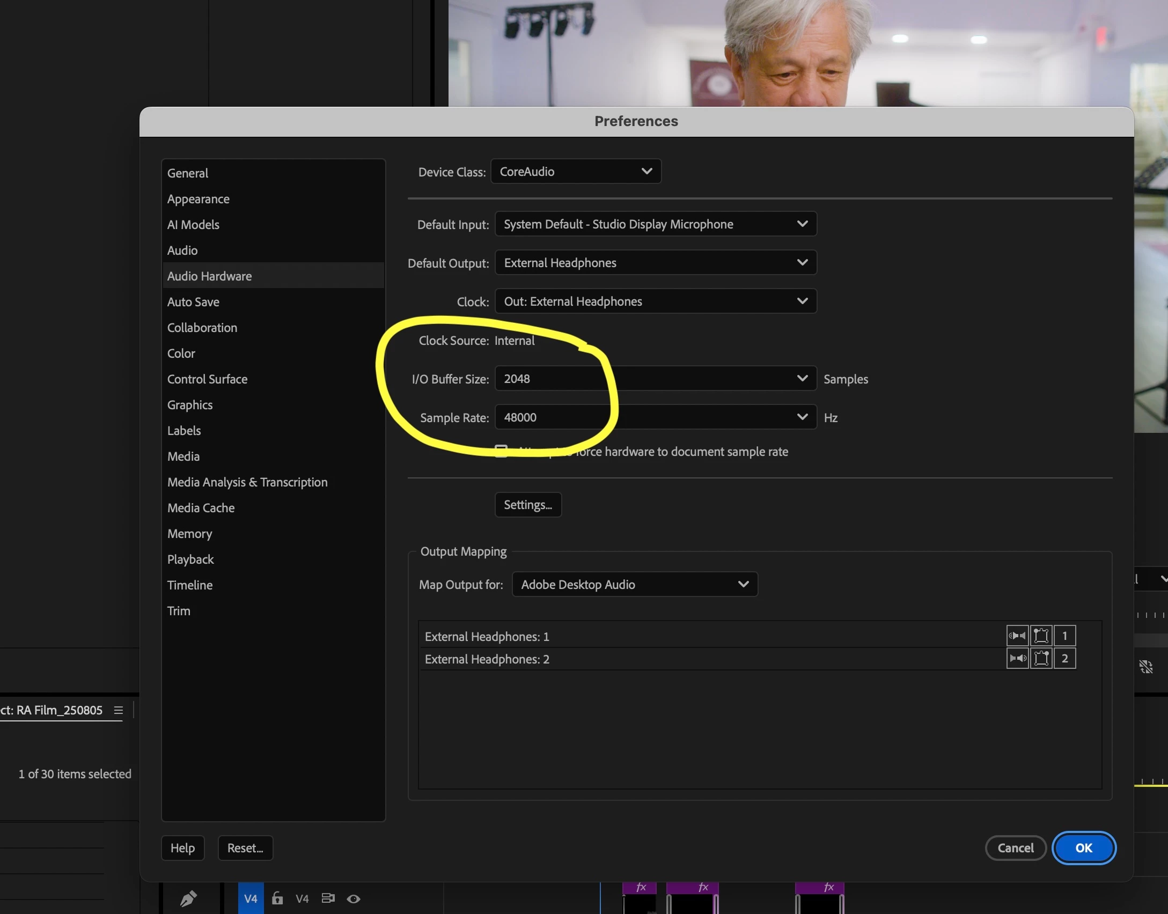Select Playback preferences category

point(190,559)
